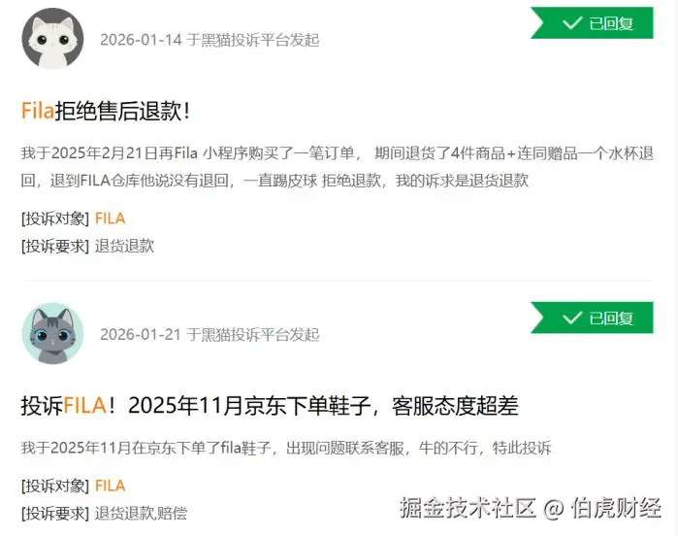Open complaint titled 投诉FILA 京东下单鞋子
Image resolution: width=678 pixels, height=537 pixels.
pos(270,406)
